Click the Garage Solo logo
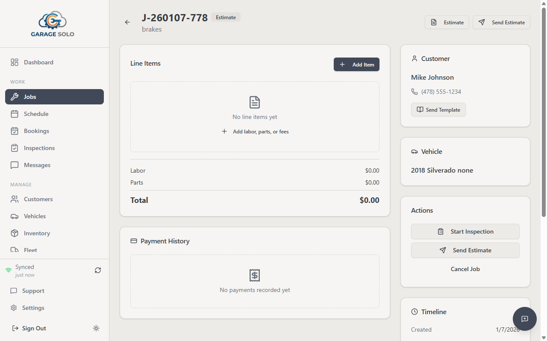 click(53, 24)
